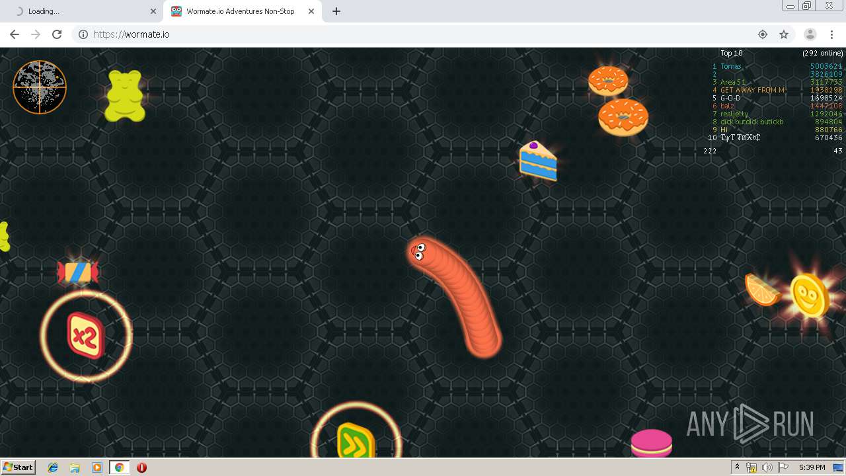Open the Chrome three-dot menu
The width and height of the screenshot is (846, 476).
(831, 34)
